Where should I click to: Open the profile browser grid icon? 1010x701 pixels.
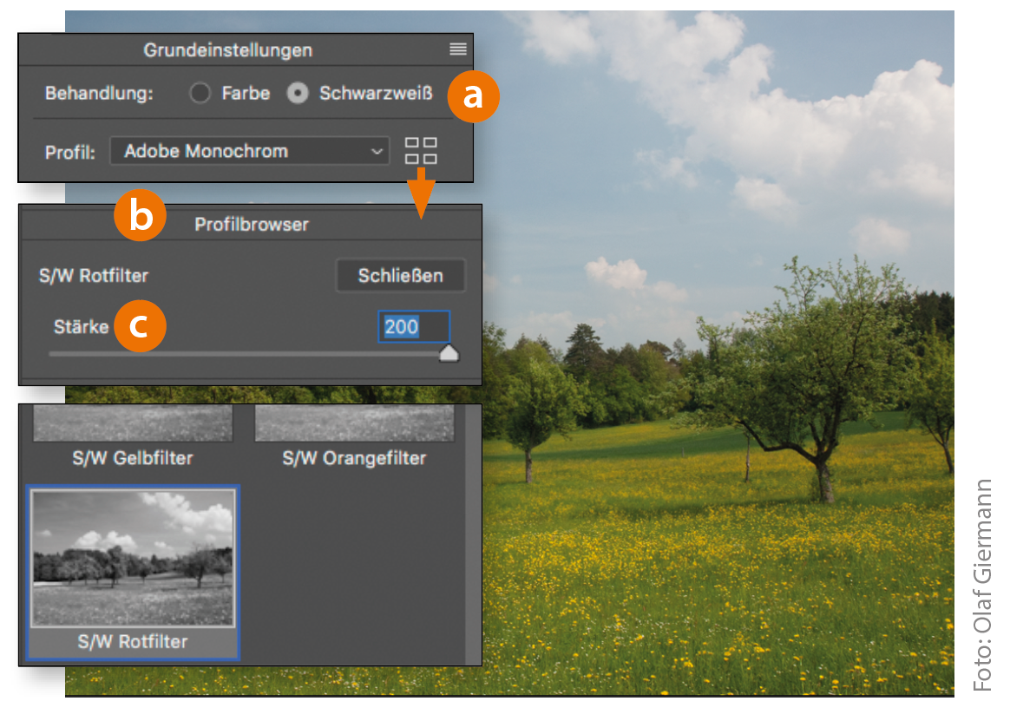pos(421,151)
